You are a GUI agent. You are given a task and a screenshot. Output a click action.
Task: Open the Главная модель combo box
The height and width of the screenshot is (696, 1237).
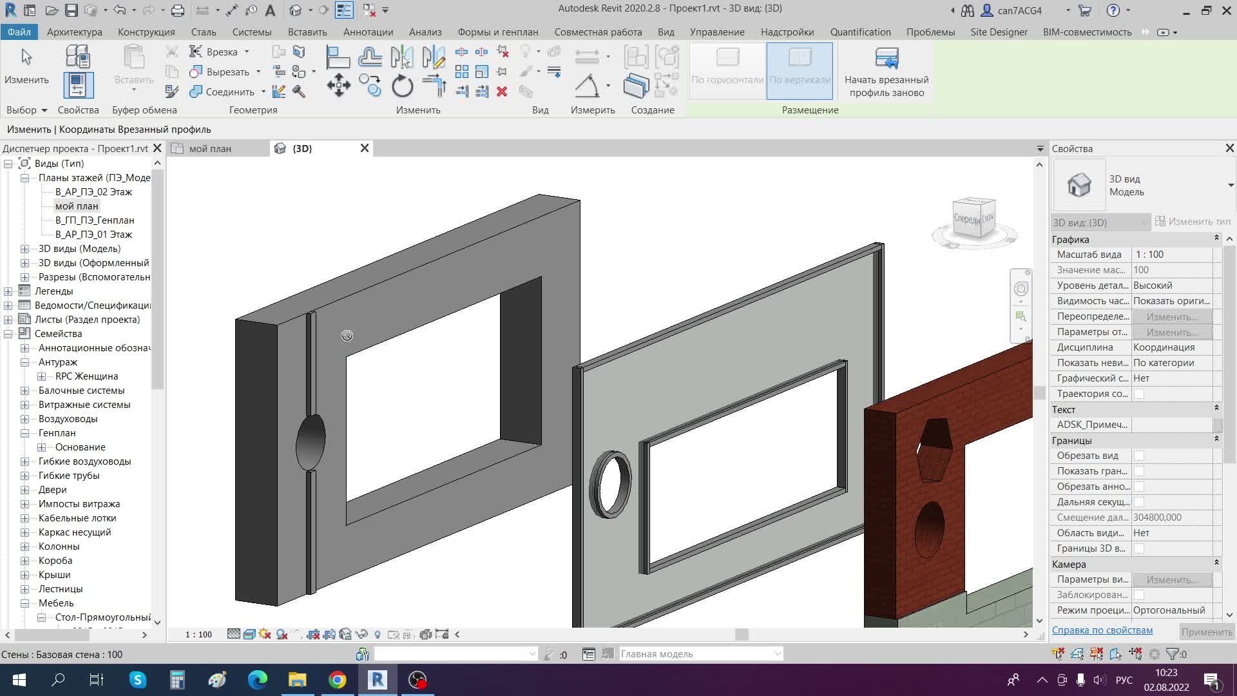point(700,654)
